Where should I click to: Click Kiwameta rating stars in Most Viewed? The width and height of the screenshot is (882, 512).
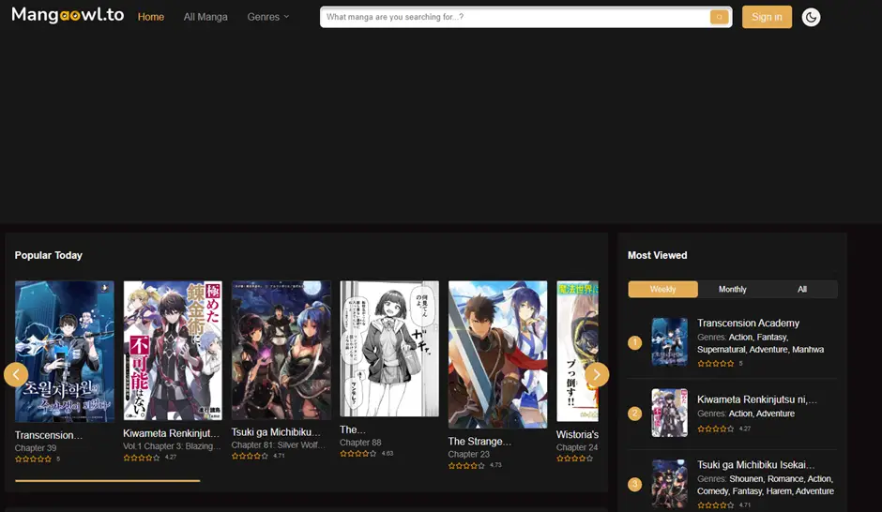pos(716,429)
